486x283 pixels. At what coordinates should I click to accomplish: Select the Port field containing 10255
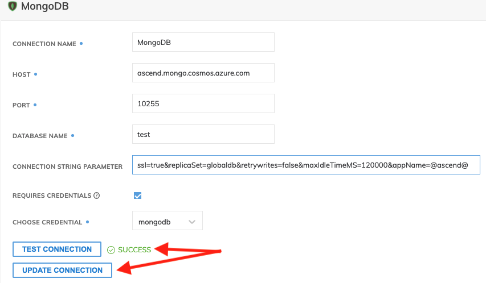click(203, 103)
